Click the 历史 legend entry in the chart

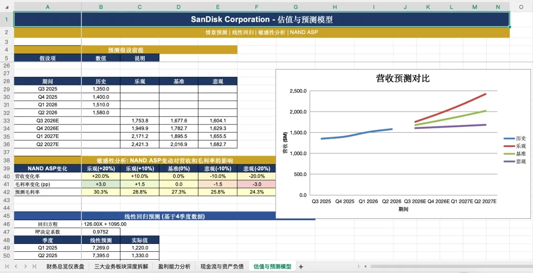coord(515,139)
